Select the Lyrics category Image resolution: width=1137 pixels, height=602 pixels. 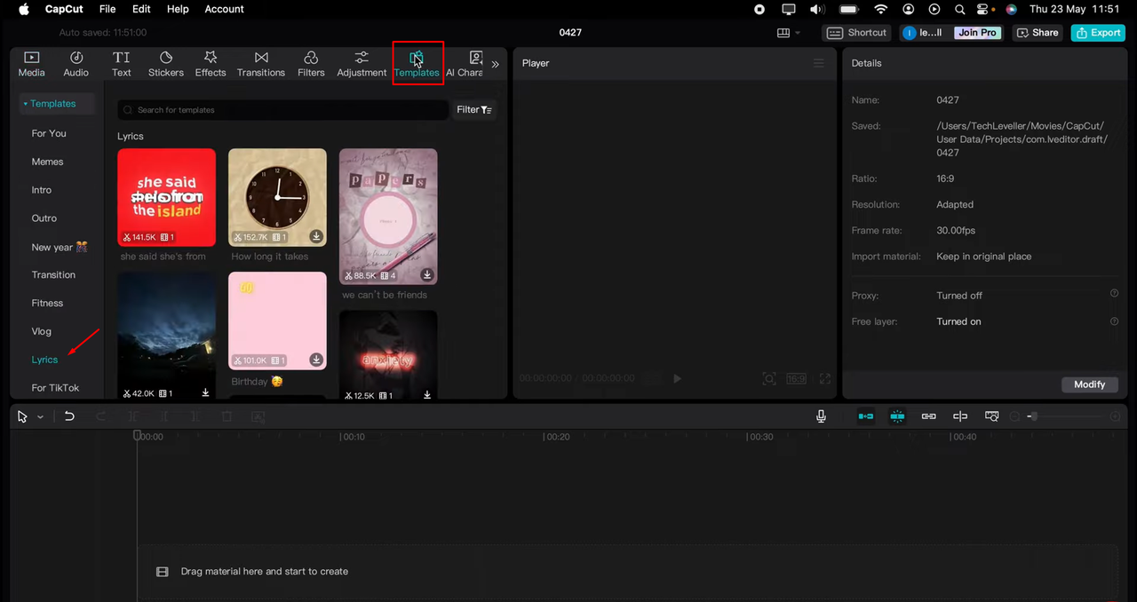pos(44,360)
